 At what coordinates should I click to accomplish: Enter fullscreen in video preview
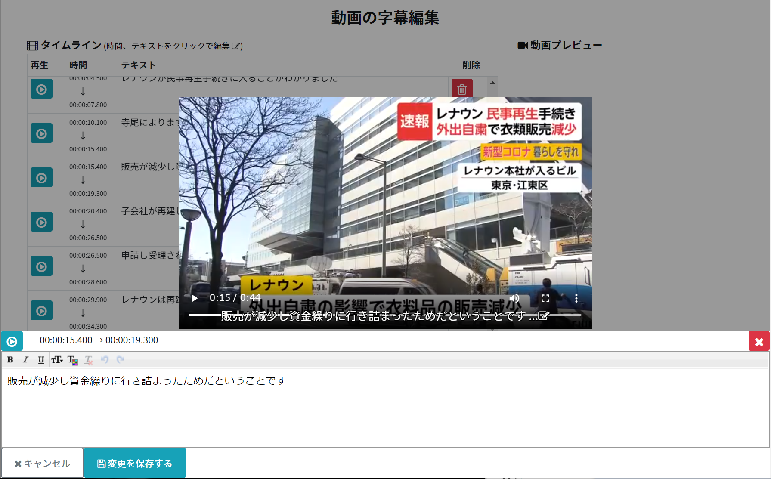point(545,298)
